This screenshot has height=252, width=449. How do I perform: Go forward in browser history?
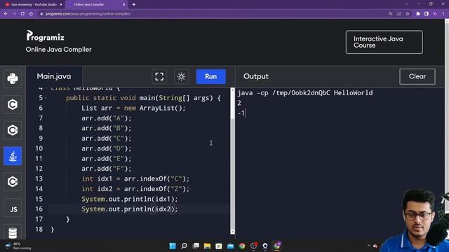point(14,14)
